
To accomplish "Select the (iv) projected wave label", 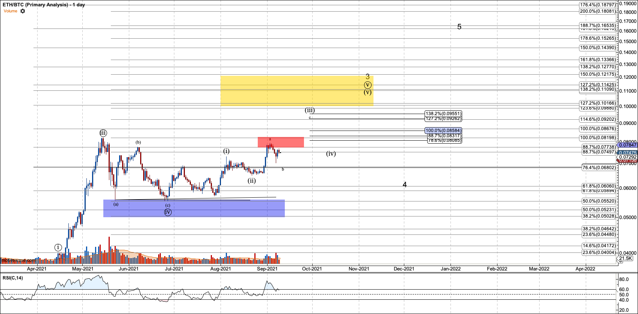I will 331,153.
